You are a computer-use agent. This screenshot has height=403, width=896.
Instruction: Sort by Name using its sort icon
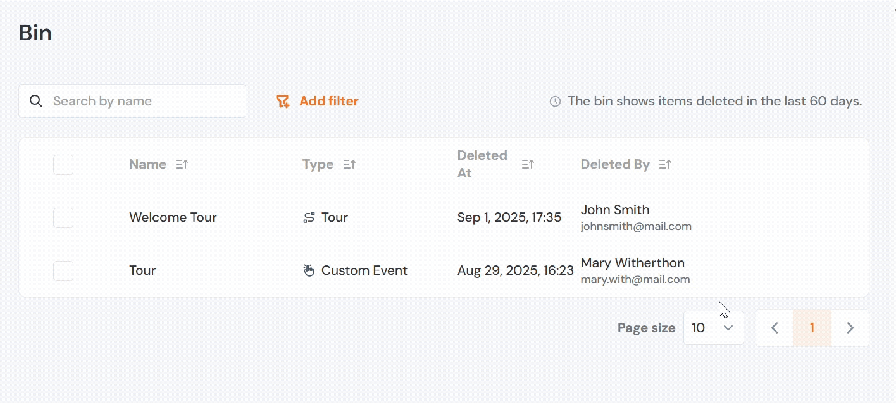point(182,164)
